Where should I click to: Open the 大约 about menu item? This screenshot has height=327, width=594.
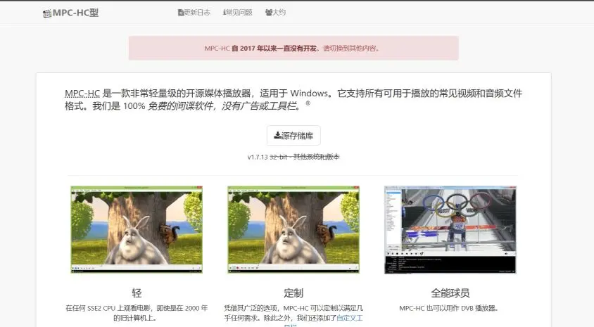point(275,13)
